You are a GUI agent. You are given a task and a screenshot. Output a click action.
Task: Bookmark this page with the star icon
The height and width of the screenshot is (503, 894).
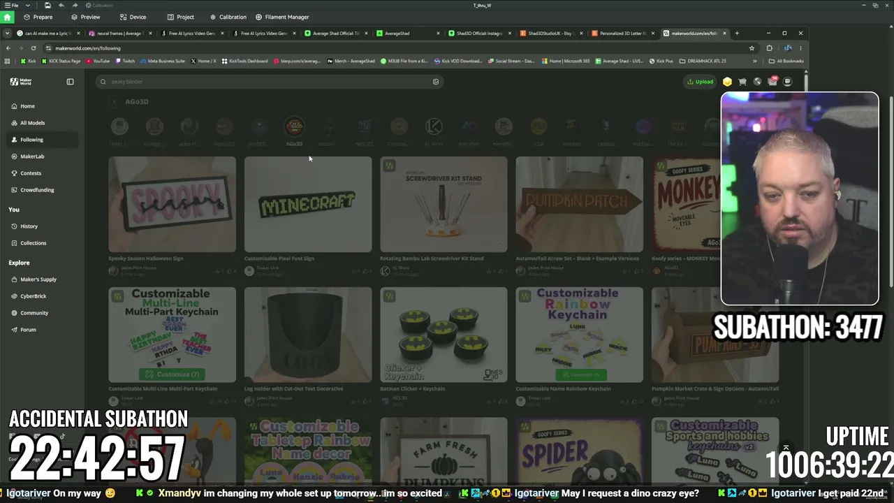[752, 48]
